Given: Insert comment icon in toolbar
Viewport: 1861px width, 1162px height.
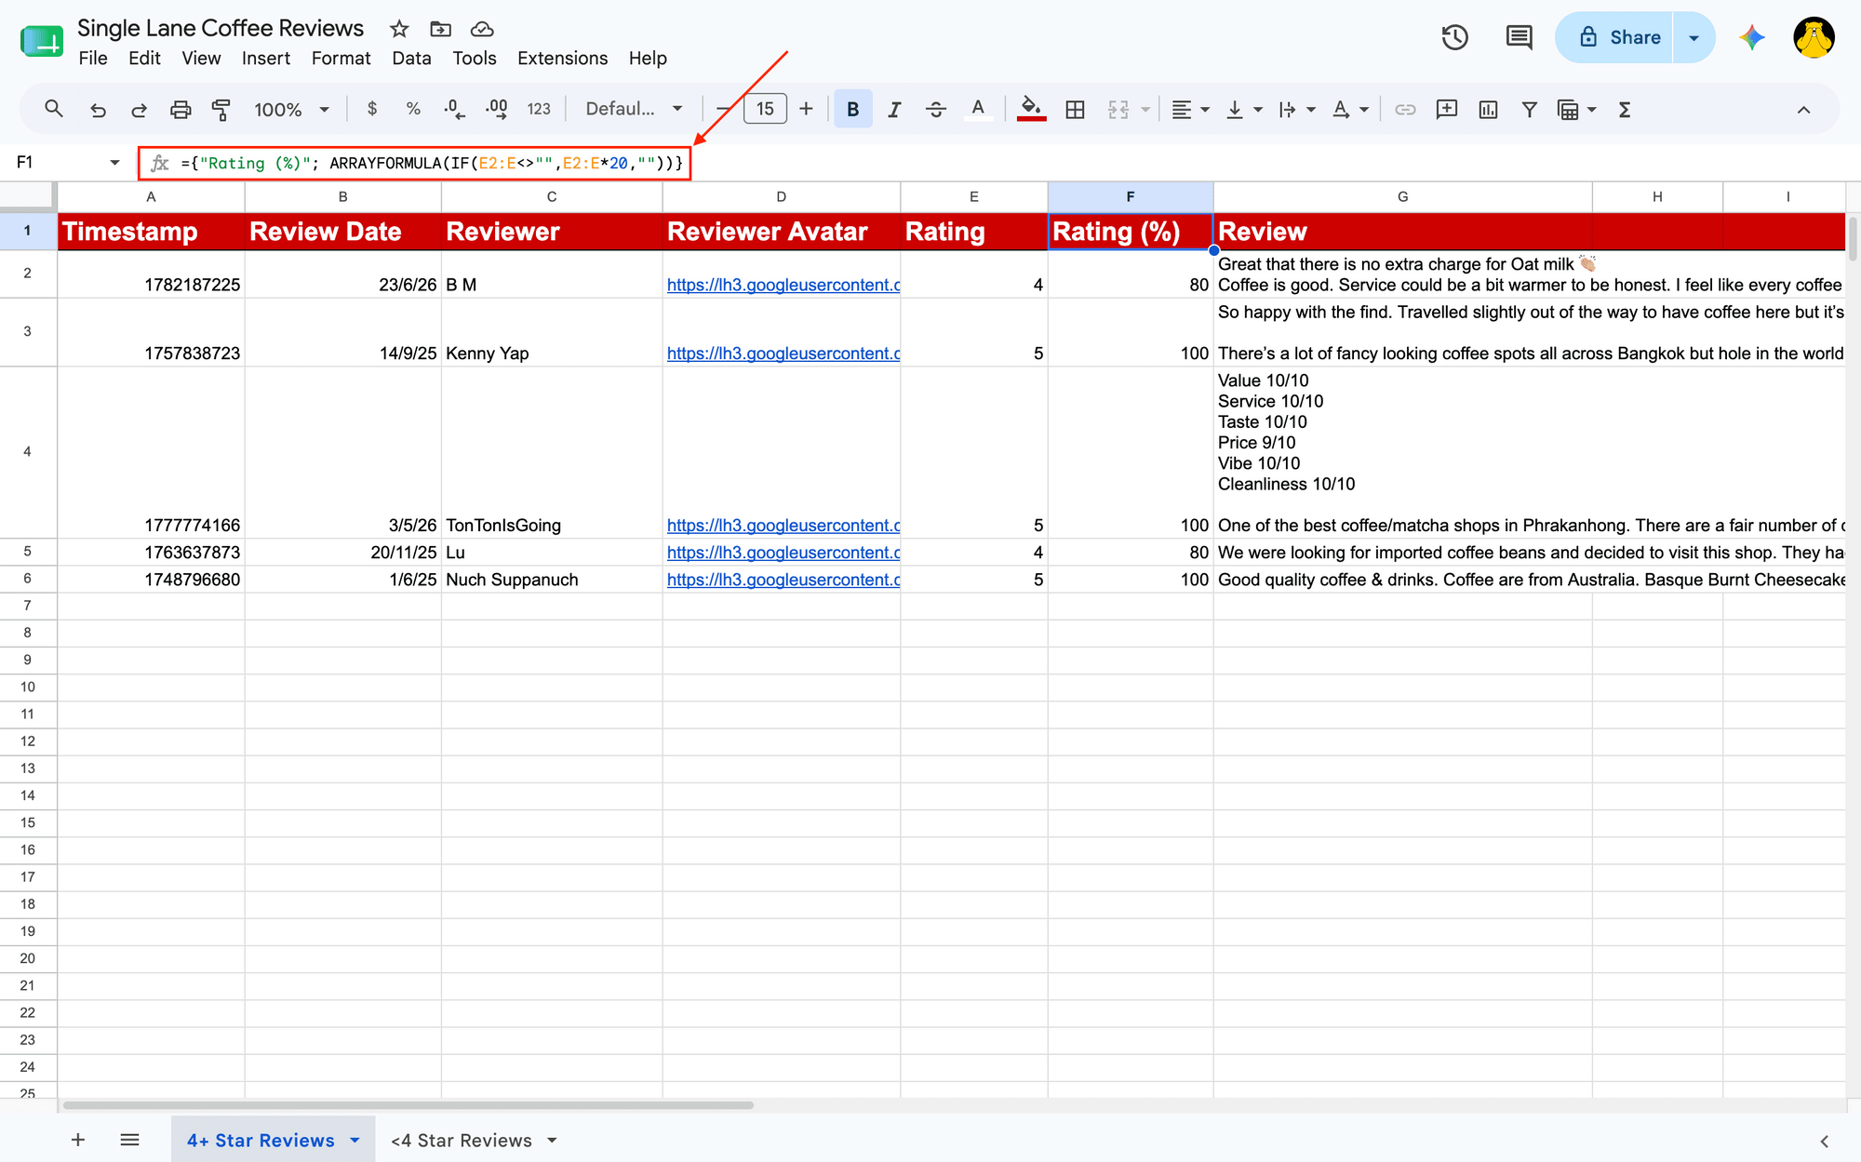Looking at the screenshot, I should point(1447,110).
